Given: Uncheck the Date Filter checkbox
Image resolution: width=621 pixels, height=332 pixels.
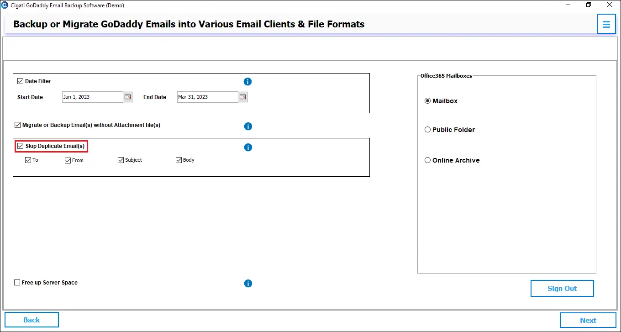Looking at the screenshot, I should (20, 81).
